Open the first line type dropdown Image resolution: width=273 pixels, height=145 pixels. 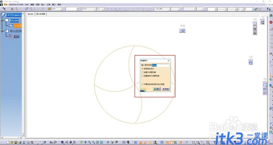click(226, 9)
